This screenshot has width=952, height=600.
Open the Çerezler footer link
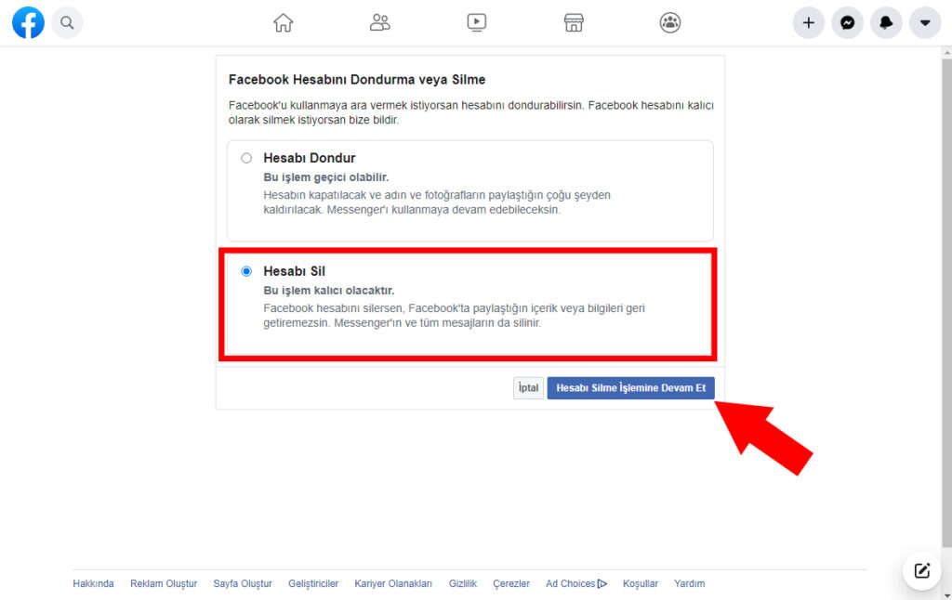click(x=511, y=583)
